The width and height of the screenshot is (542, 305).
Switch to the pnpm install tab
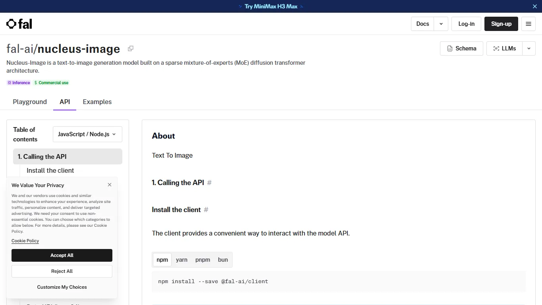(203, 260)
